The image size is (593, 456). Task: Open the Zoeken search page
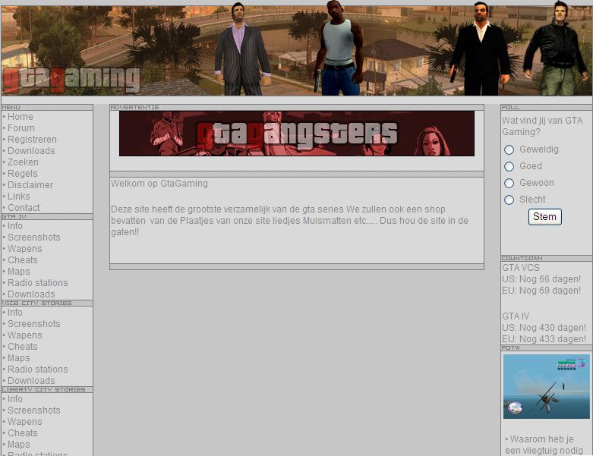coord(23,162)
